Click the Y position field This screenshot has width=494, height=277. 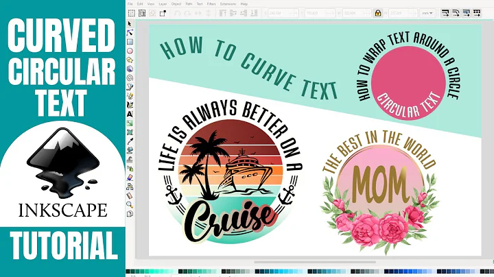tap(320, 13)
